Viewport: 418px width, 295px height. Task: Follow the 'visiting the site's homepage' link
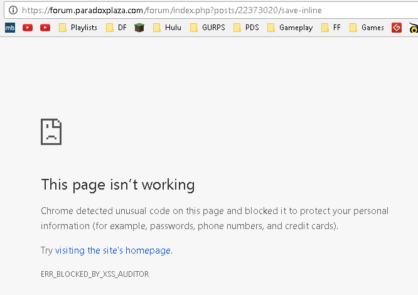(113, 250)
